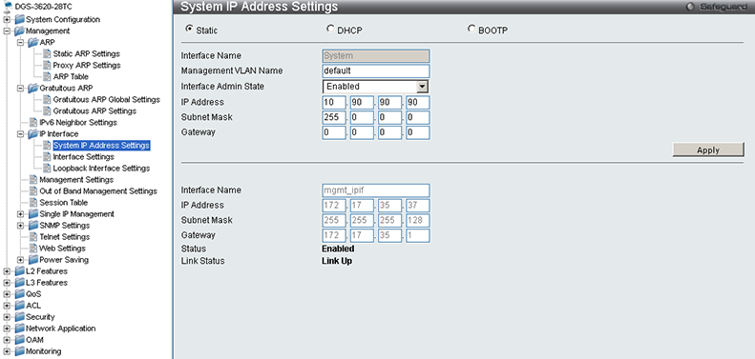The height and width of the screenshot is (359, 755).
Task: Open Out of Band Management Settings
Action: click(x=98, y=191)
